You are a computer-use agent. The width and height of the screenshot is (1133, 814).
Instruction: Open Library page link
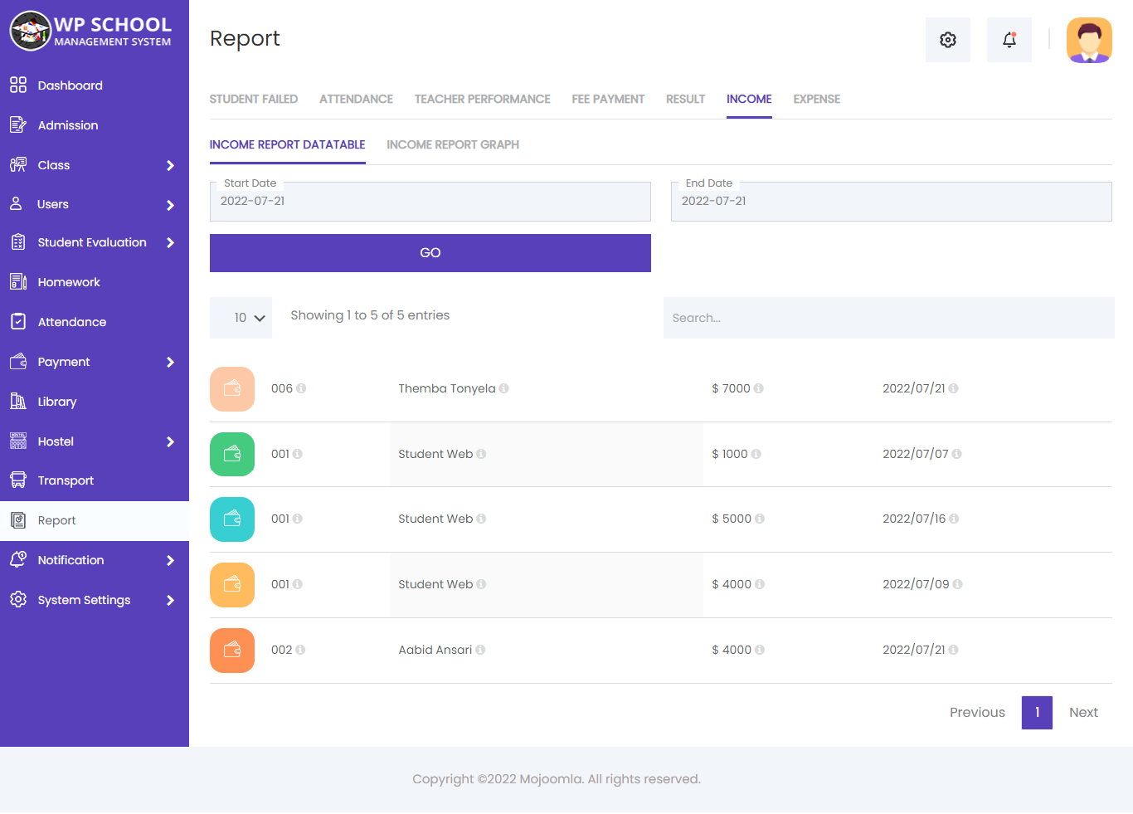click(57, 402)
